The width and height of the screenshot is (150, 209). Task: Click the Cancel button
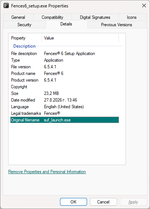(103, 202)
